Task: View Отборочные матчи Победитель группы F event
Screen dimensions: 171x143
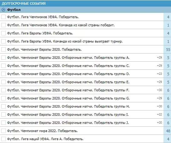Action: (68, 90)
